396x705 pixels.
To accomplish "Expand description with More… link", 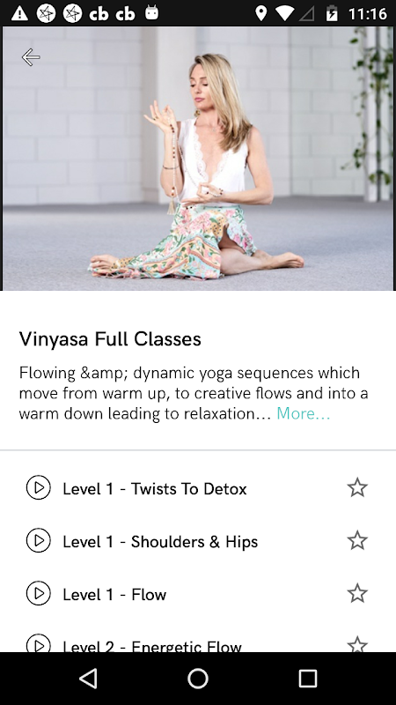I will click(x=303, y=413).
